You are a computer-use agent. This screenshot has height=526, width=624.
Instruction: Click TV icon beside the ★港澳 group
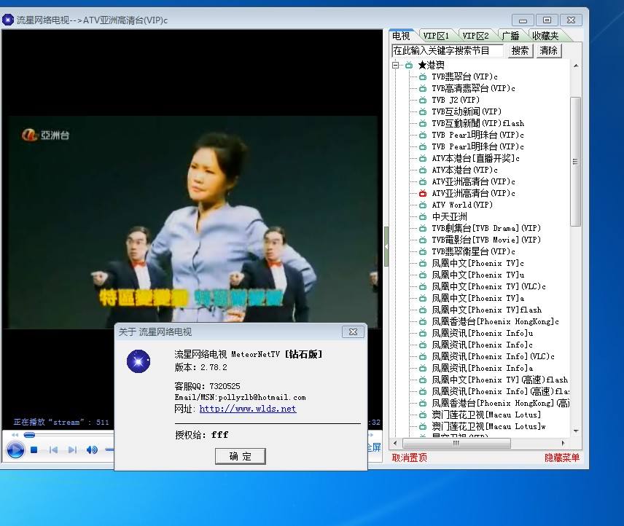409,65
